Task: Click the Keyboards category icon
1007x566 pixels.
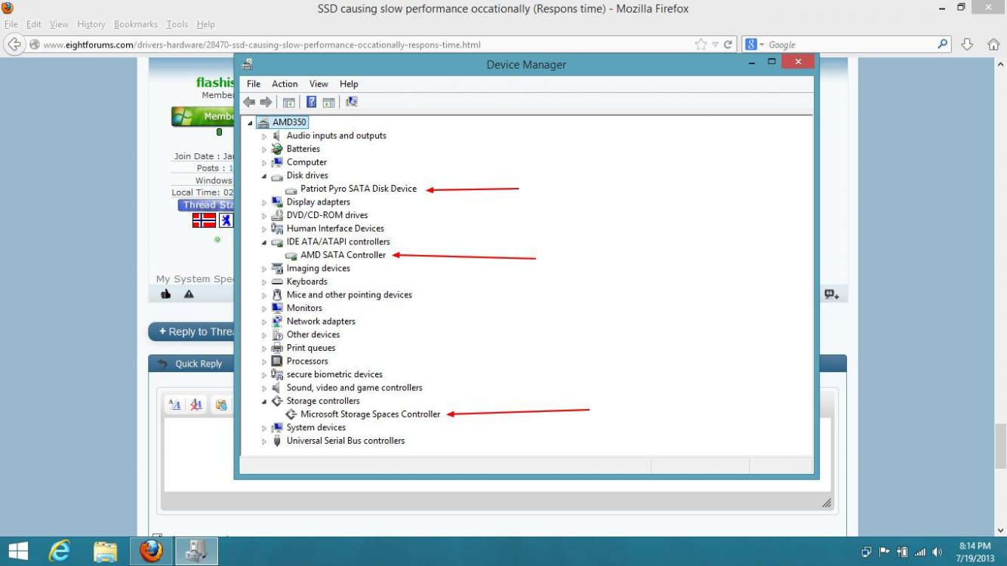Action: coord(277,281)
